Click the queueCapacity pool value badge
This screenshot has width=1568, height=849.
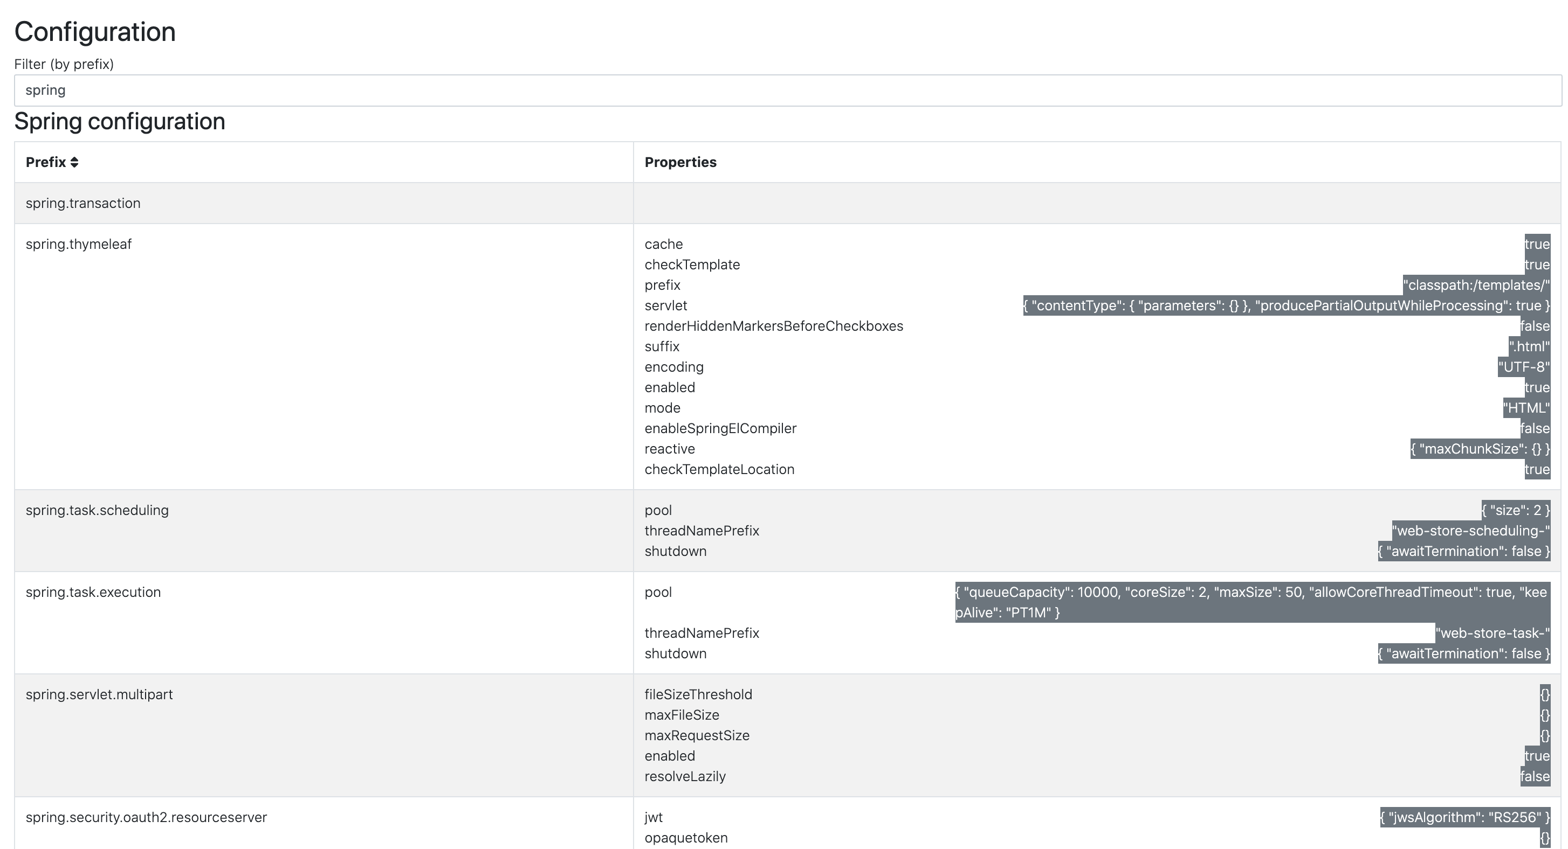point(1251,602)
